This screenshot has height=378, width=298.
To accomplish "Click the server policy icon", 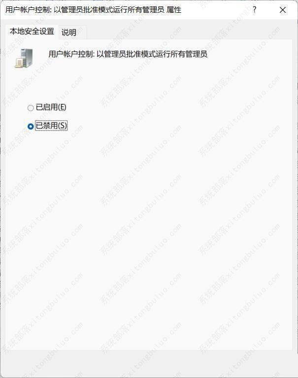I will pos(24,58).
